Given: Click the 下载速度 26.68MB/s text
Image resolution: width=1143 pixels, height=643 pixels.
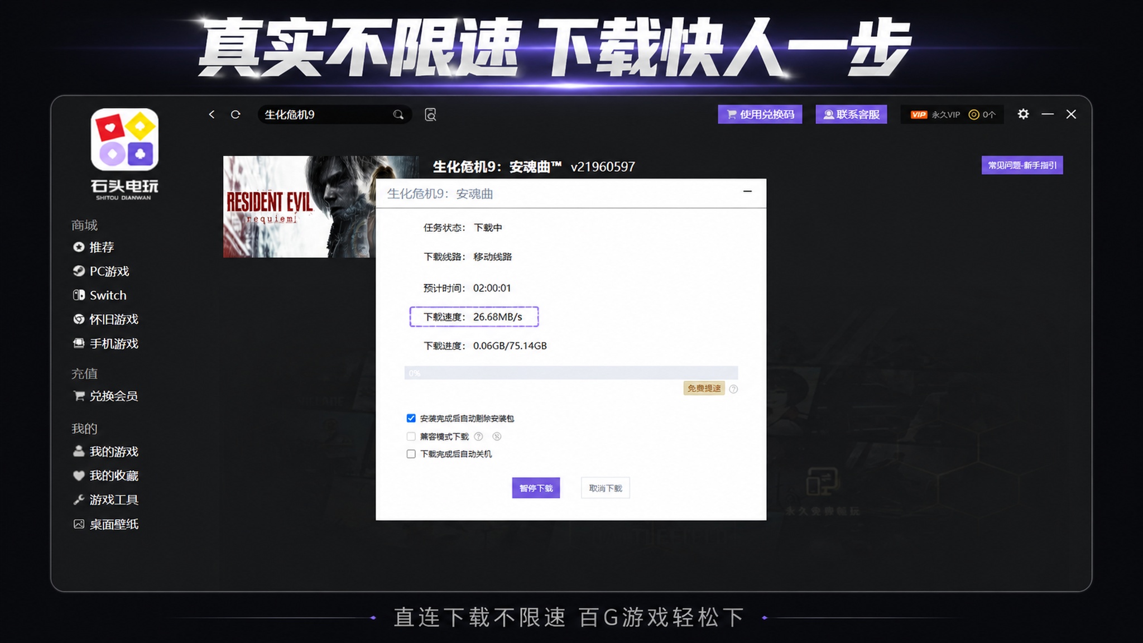Looking at the screenshot, I should click(473, 316).
